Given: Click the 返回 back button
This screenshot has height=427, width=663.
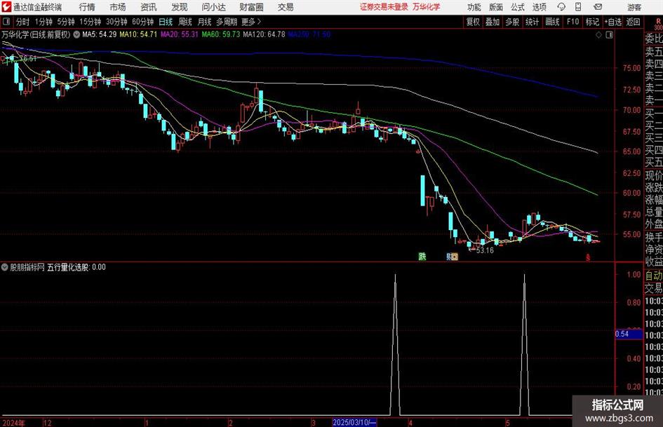Looking at the screenshot, I should point(633,22).
